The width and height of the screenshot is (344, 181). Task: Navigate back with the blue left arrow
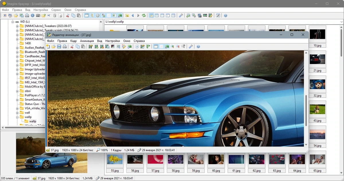(132, 15)
